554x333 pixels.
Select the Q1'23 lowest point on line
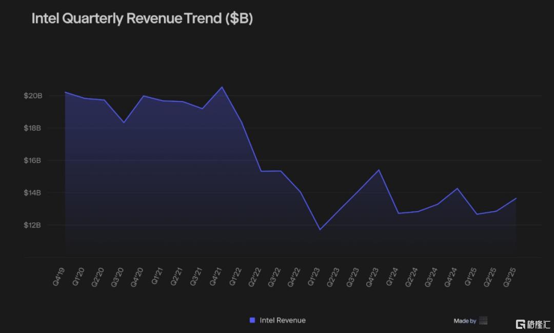pyautogui.click(x=320, y=230)
